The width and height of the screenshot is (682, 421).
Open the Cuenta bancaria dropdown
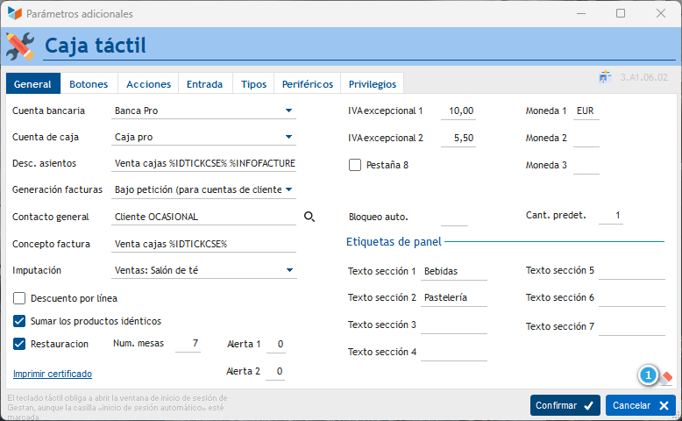[288, 111]
